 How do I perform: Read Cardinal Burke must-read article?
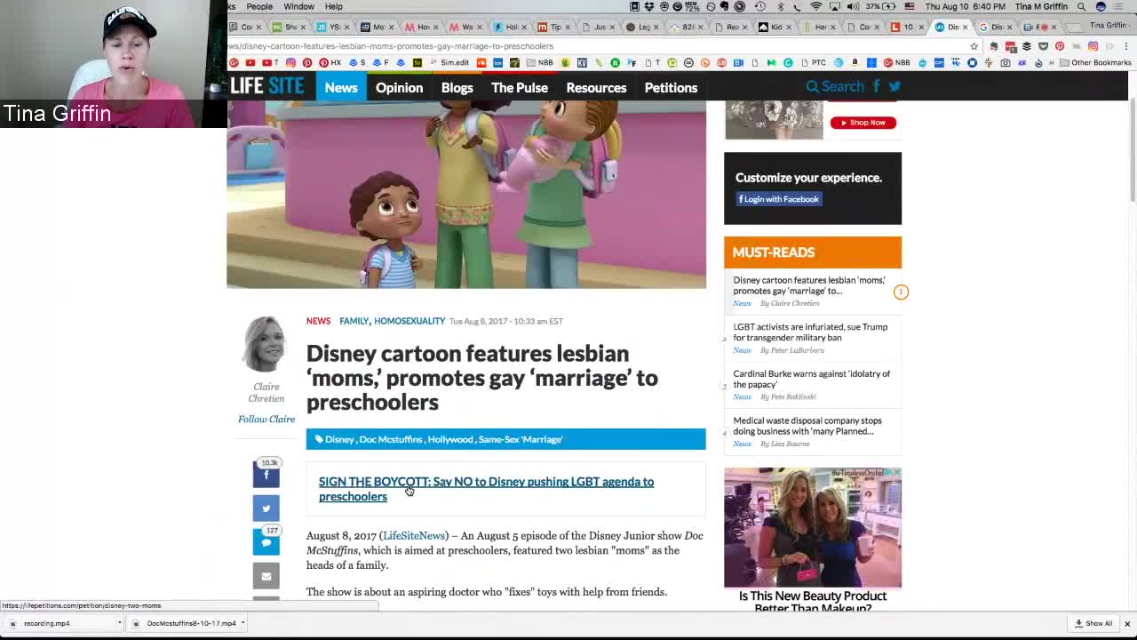pyautogui.click(x=811, y=379)
